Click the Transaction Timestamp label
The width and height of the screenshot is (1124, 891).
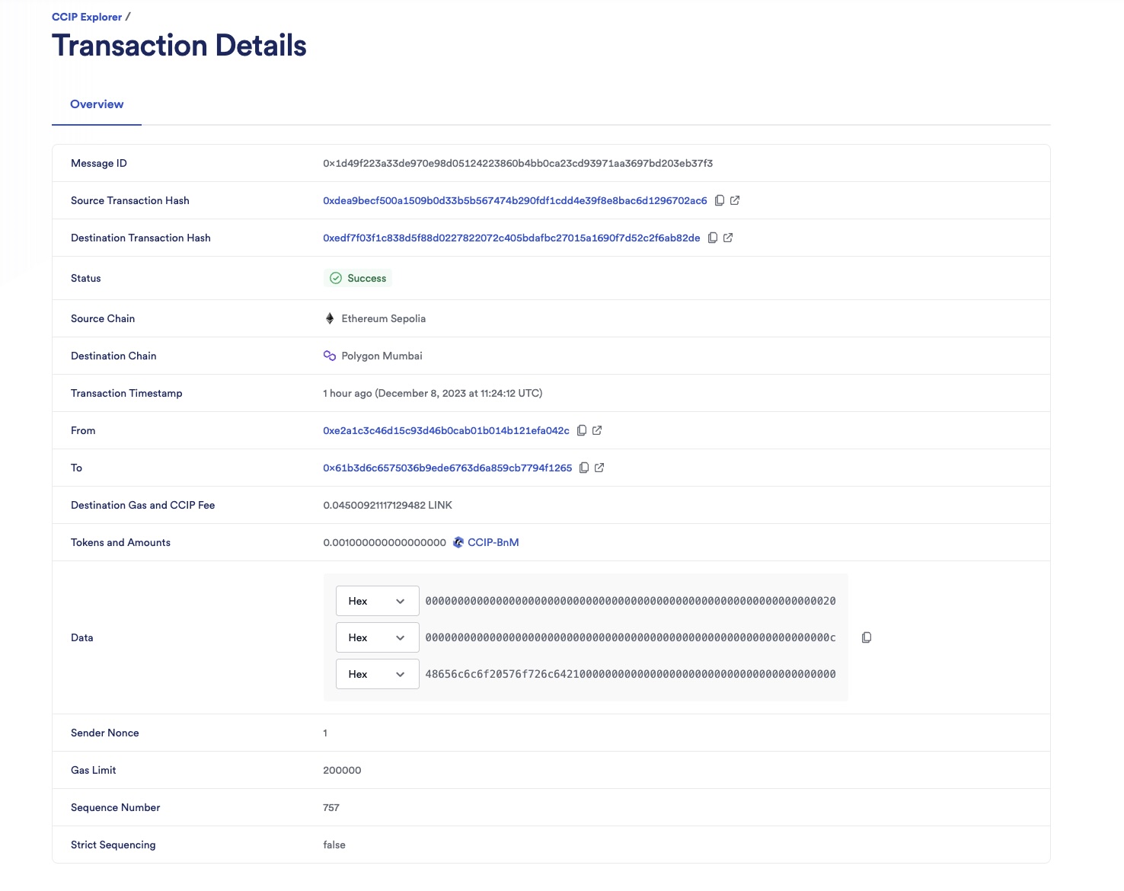click(126, 394)
